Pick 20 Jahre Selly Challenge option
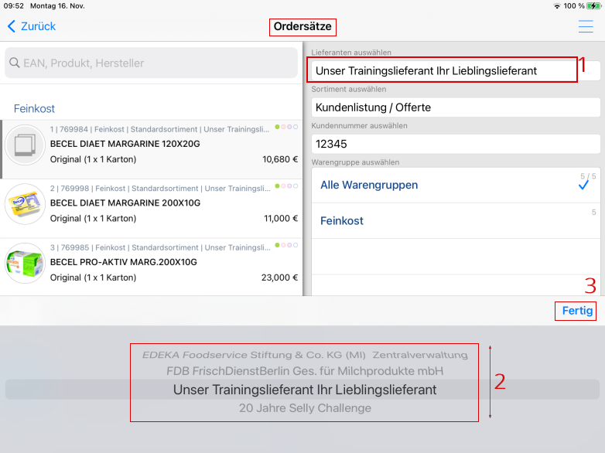 tap(305, 408)
